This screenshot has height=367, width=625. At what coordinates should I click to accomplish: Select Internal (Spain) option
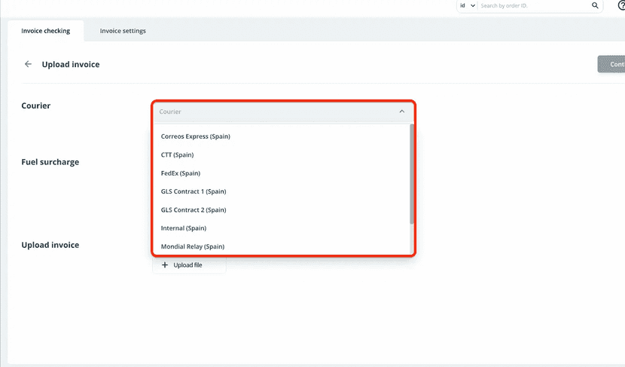click(x=184, y=228)
